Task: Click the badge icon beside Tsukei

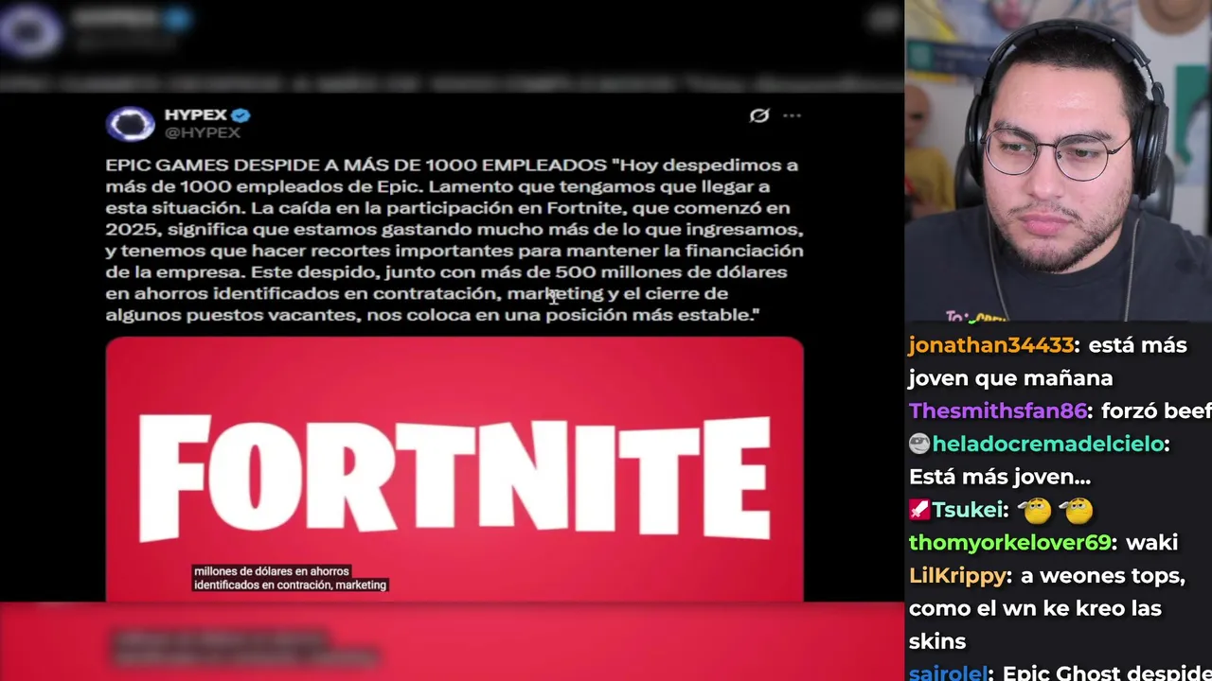Action: pos(918,510)
